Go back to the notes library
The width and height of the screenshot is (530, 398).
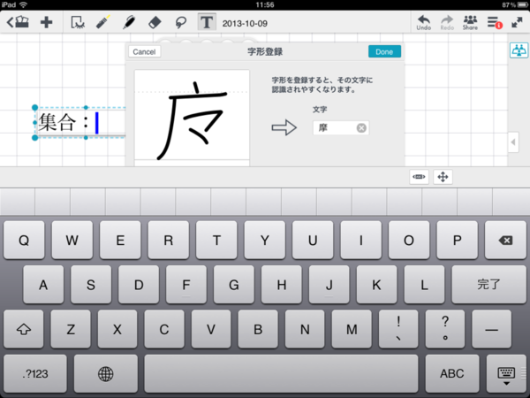[18, 22]
